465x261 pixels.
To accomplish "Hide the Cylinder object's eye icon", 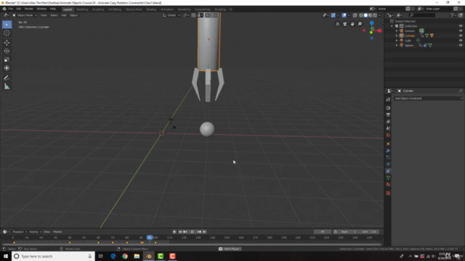I will click(x=461, y=36).
